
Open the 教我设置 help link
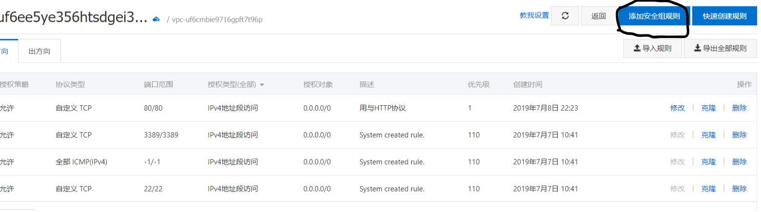click(534, 16)
